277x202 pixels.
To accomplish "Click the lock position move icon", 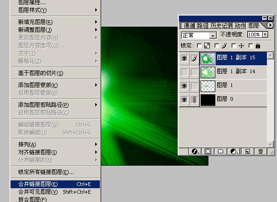I will [x=241, y=46].
